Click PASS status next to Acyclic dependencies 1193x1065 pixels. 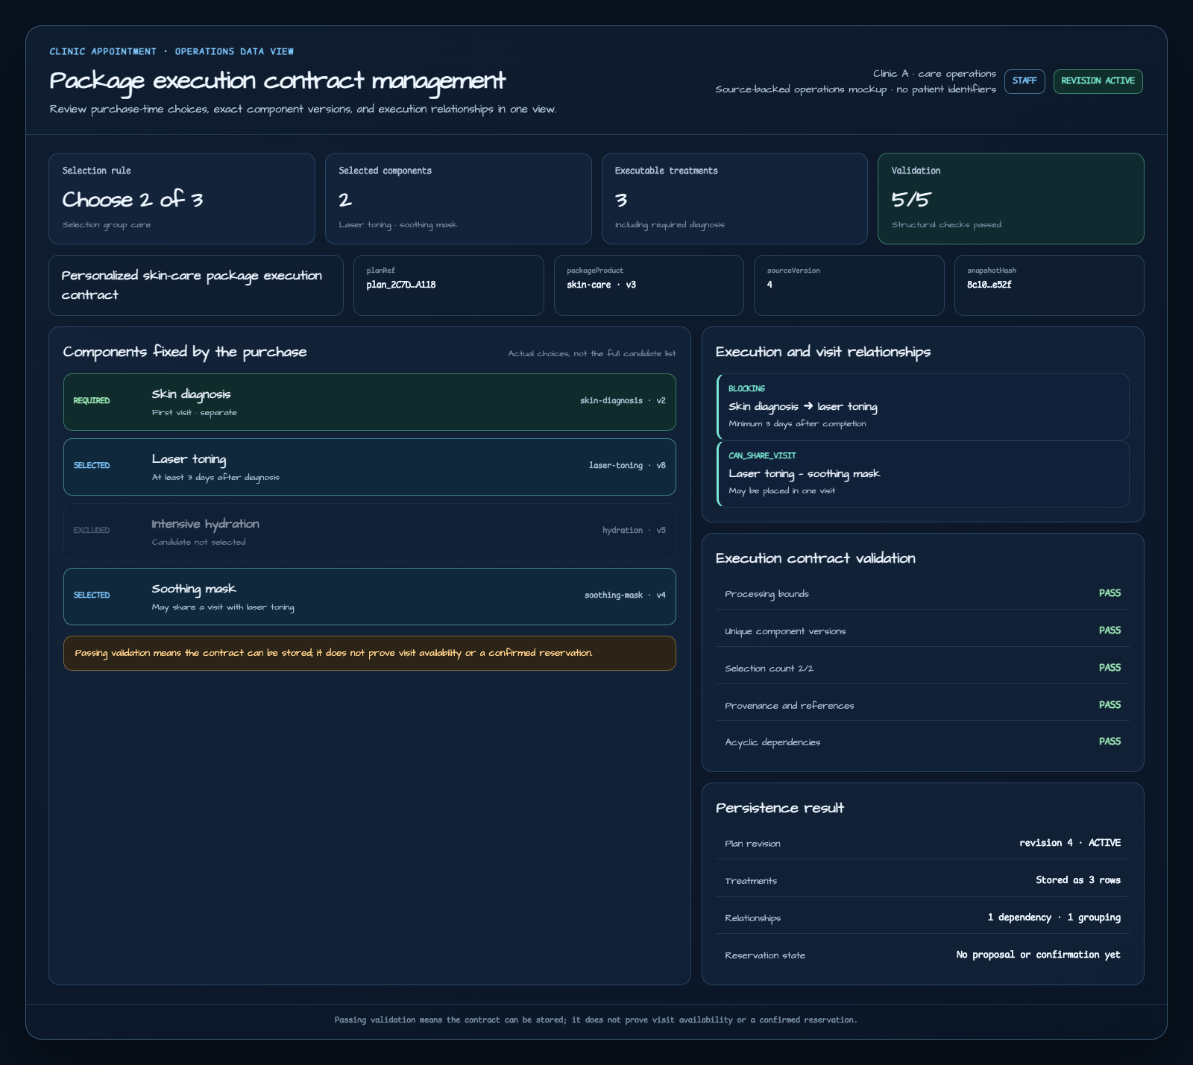pos(1109,742)
